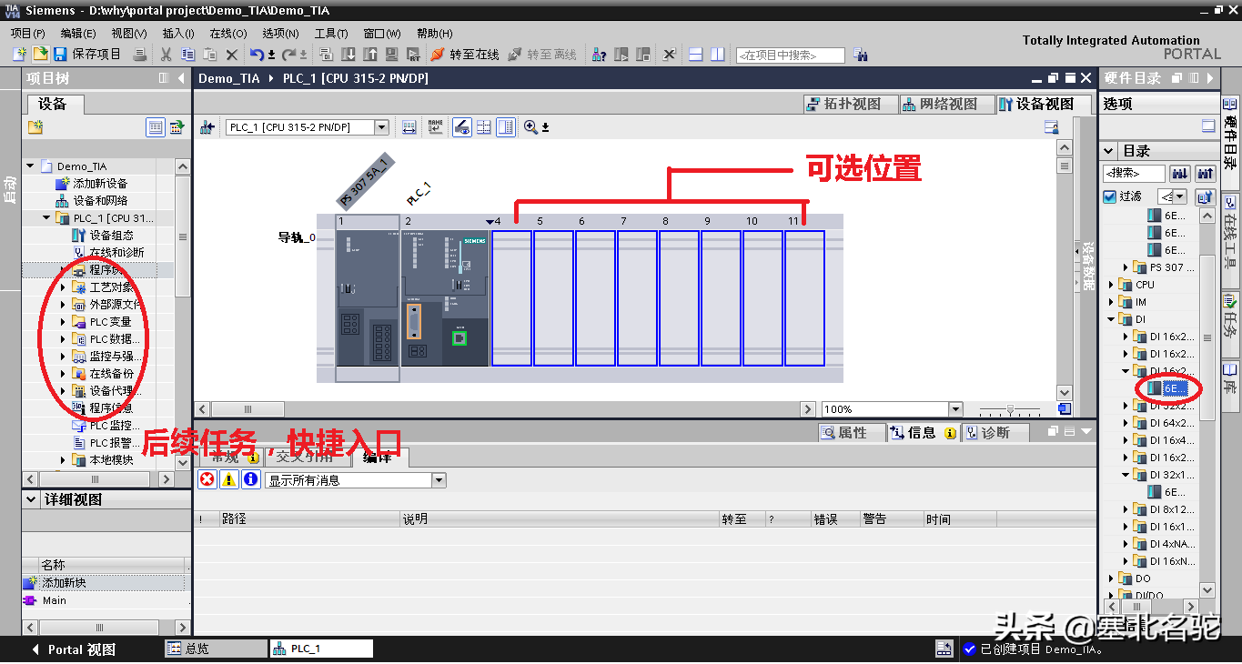Open the 在线(O) menu

[x=227, y=33]
